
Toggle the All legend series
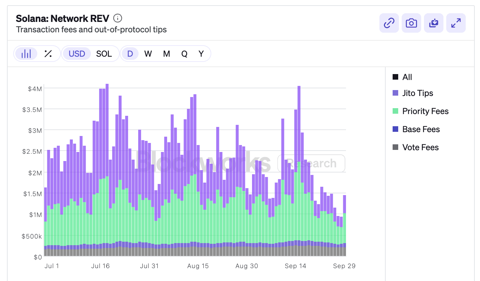point(402,77)
